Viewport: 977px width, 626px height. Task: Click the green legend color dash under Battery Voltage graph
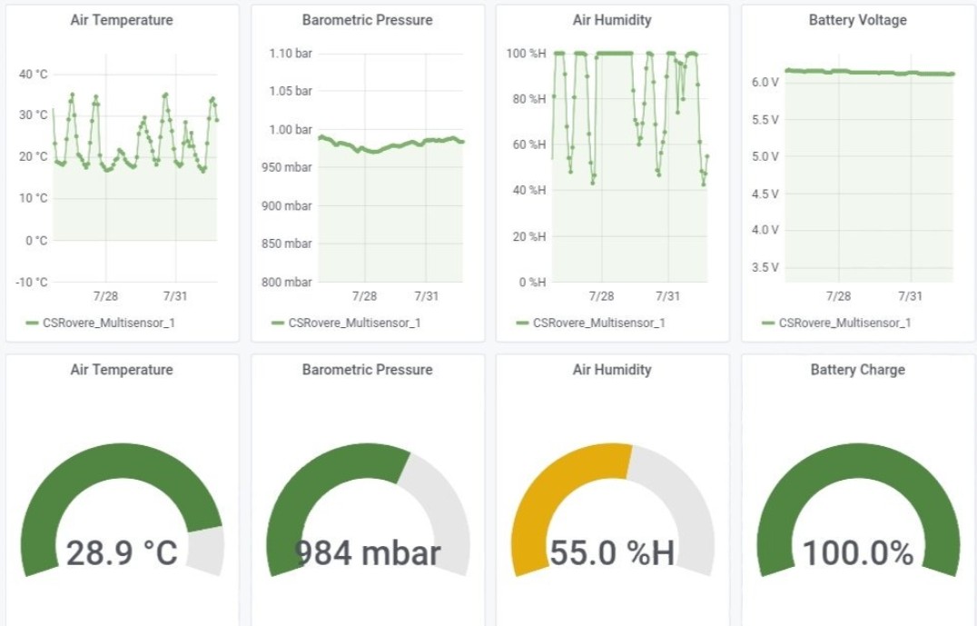coord(768,323)
